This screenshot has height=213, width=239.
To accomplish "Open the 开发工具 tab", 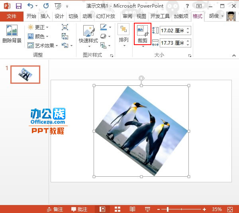I will pyautogui.click(x=160, y=16).
